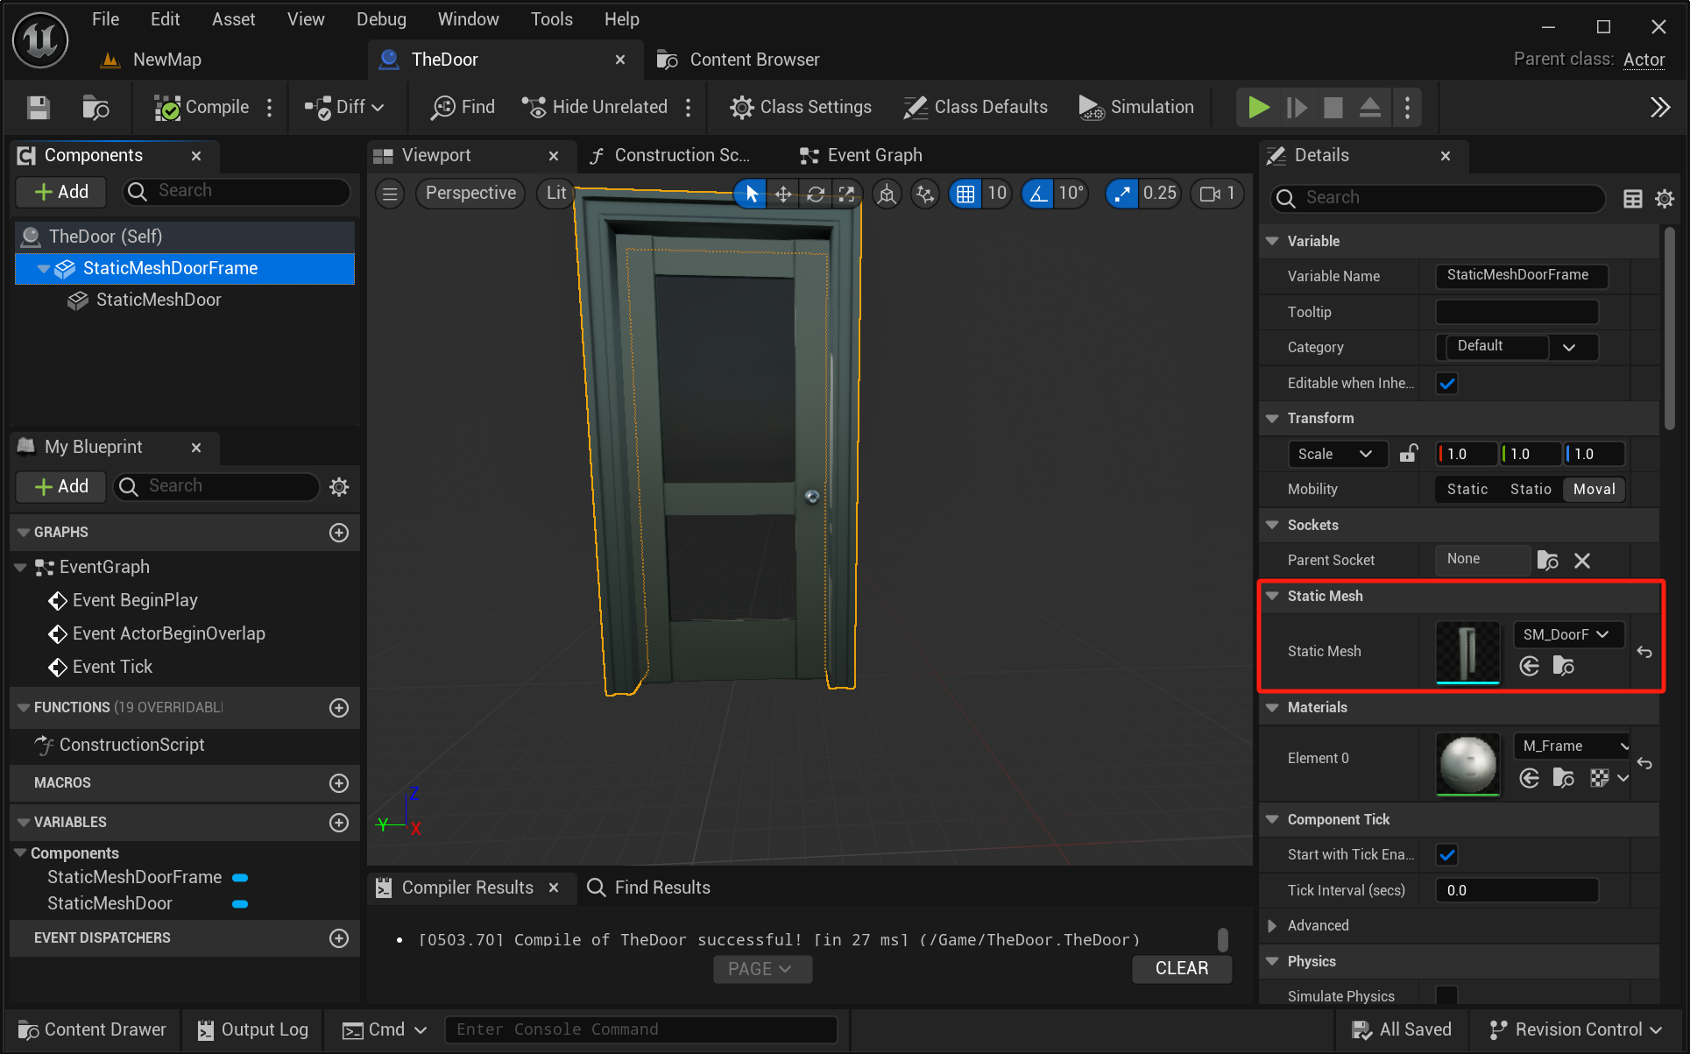The height and width of the screenshot is (1054, 1690).
Task: Click the static mesh thumbnail
Action: point(1467,652)
